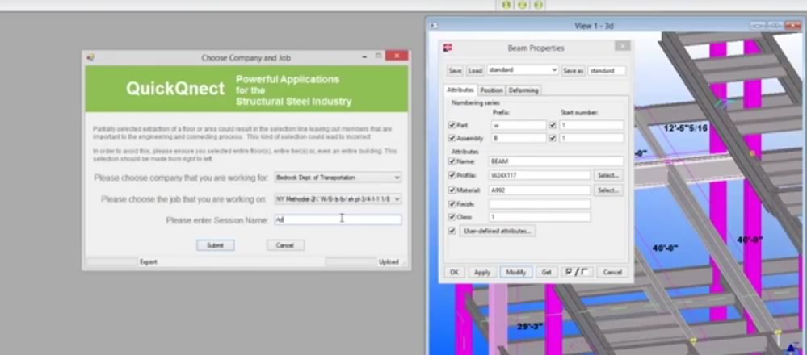Uncheck the Profile attribute checkbox
Image resolution: width=807 pixels, height=355 pixels.
(x=452, y=175)
